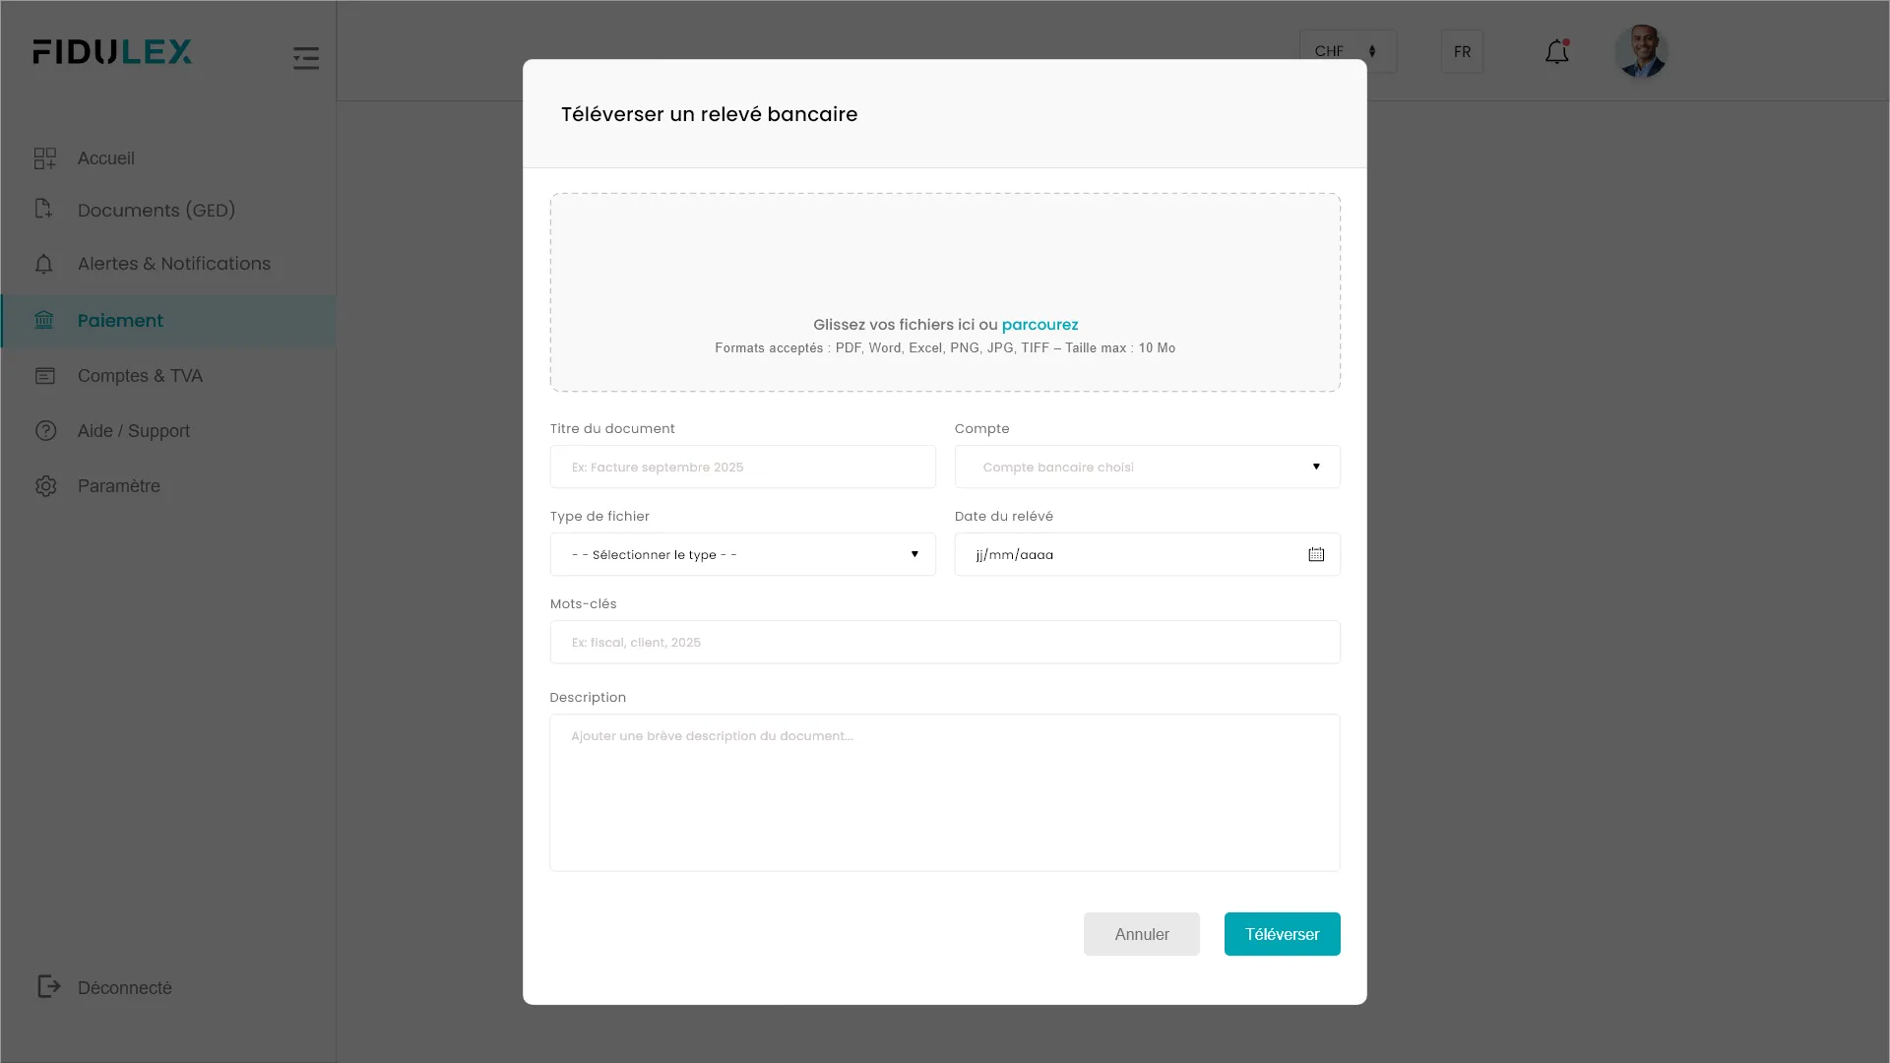Focus the Titre du document field
Viewport: 1890px width, 1063px height.
pyautogui.click(x=742, y=468)
